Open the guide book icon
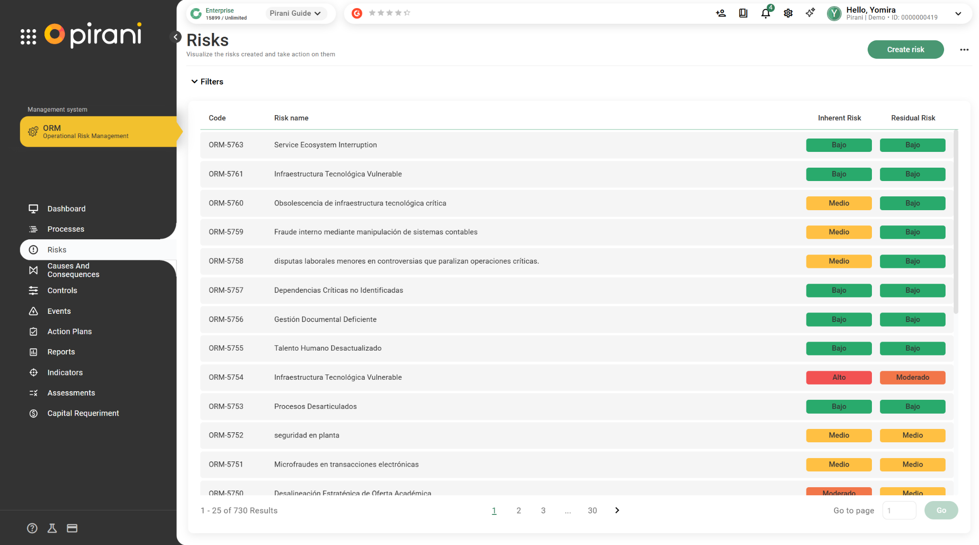 click(x=743, y=13)
